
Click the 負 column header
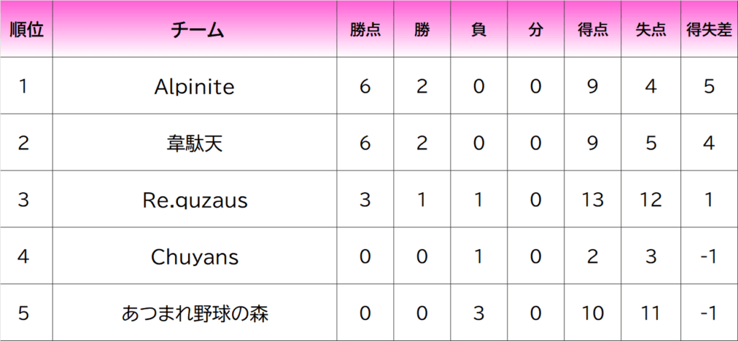tap(479, 29)
